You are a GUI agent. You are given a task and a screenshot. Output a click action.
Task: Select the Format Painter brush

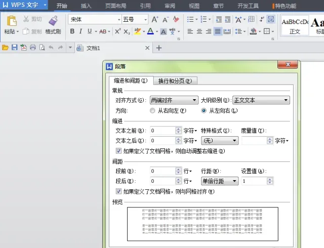[x=53, y=21]
